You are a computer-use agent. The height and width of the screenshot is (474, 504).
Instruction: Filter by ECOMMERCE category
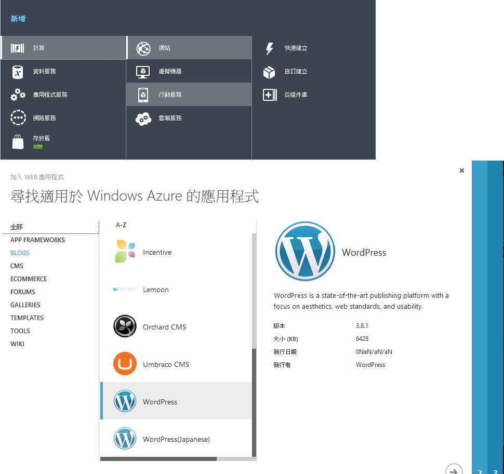(x=29, y=279)
